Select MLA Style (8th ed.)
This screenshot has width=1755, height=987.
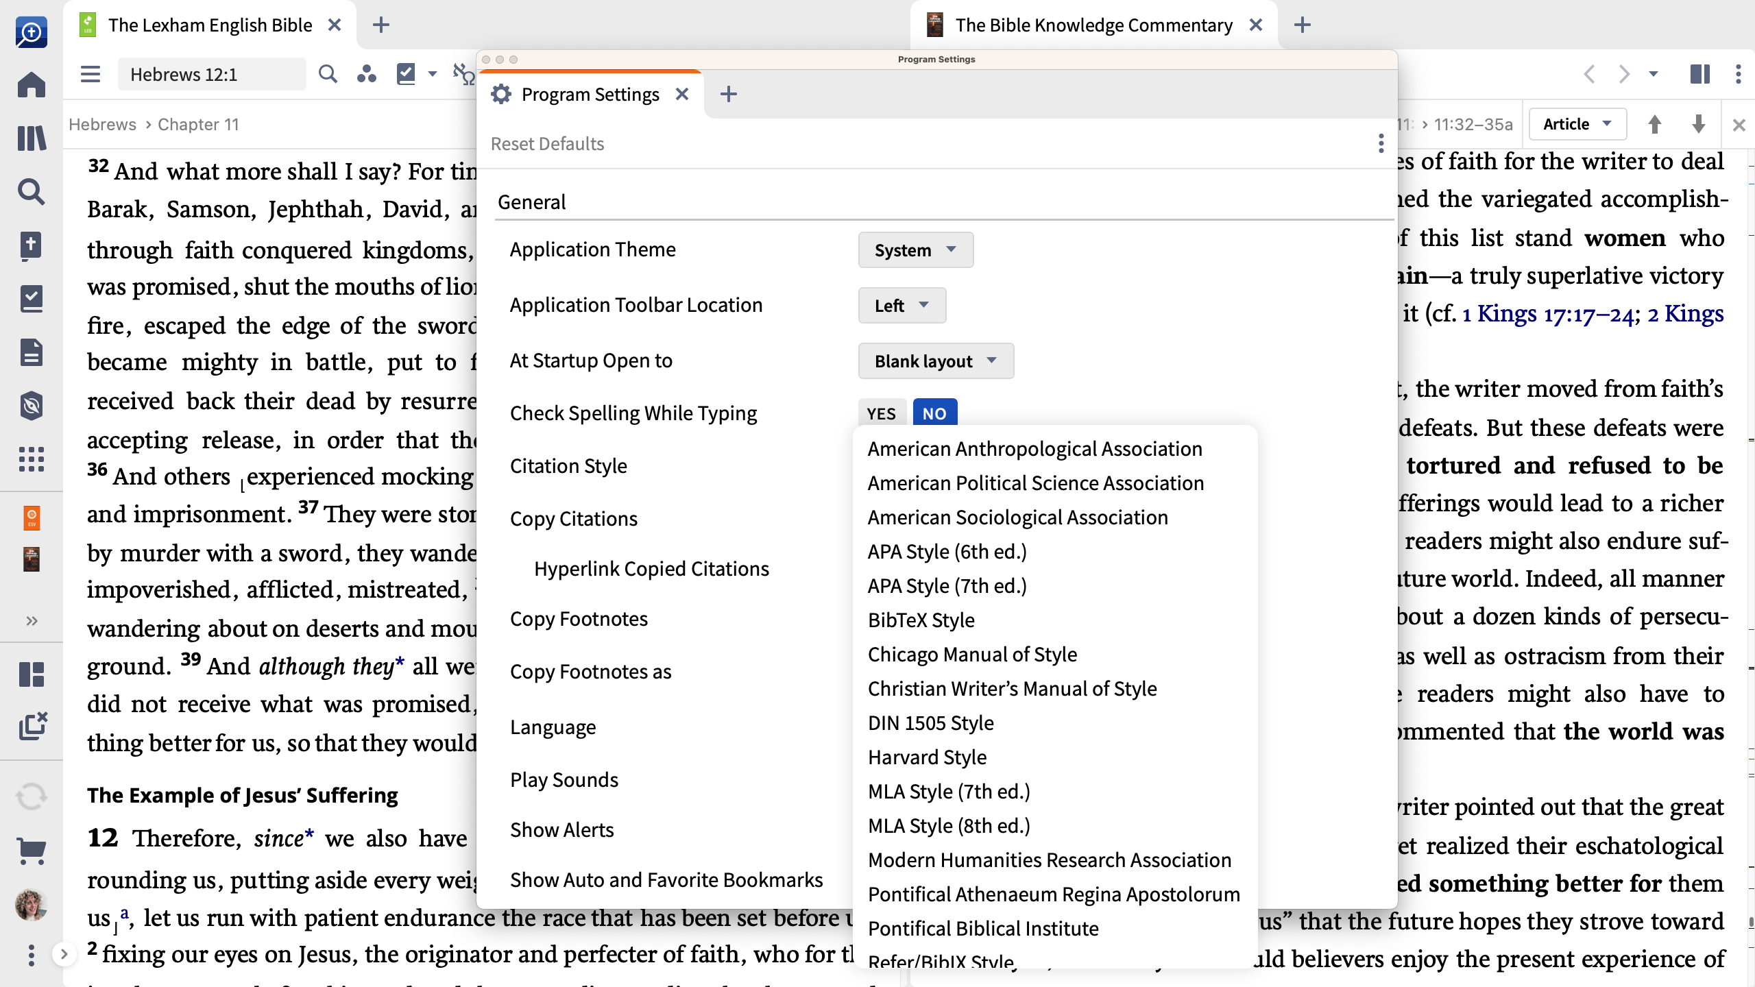(x=949, y=826)
